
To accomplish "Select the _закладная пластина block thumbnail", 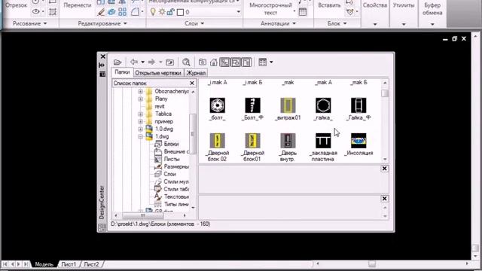I will [323, 141].
